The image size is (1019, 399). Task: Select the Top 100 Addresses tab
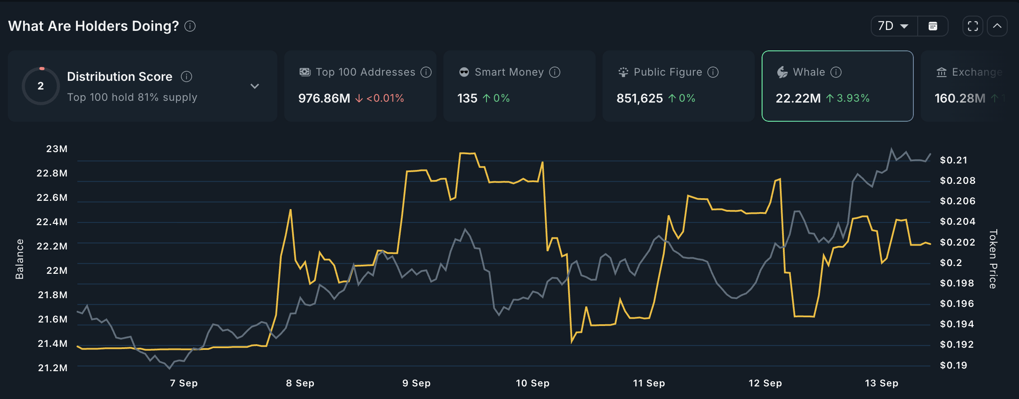(x=360, y=86)
